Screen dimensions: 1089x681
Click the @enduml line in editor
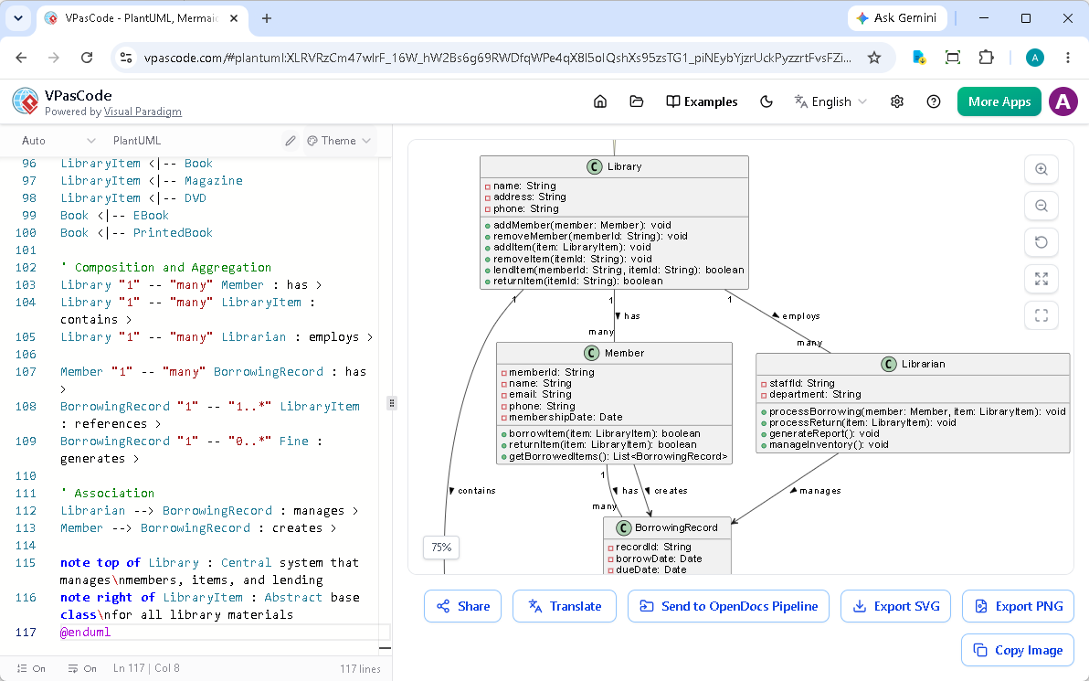86,632
